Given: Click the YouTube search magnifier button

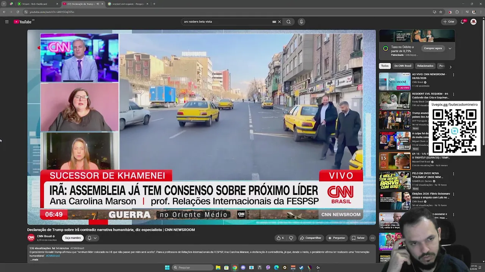Looking at the screenshot, I should coord(289,22).
